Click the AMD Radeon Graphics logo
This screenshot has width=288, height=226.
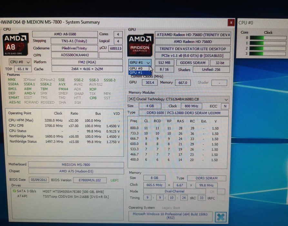pyautogui.click(x=140, y=45)
